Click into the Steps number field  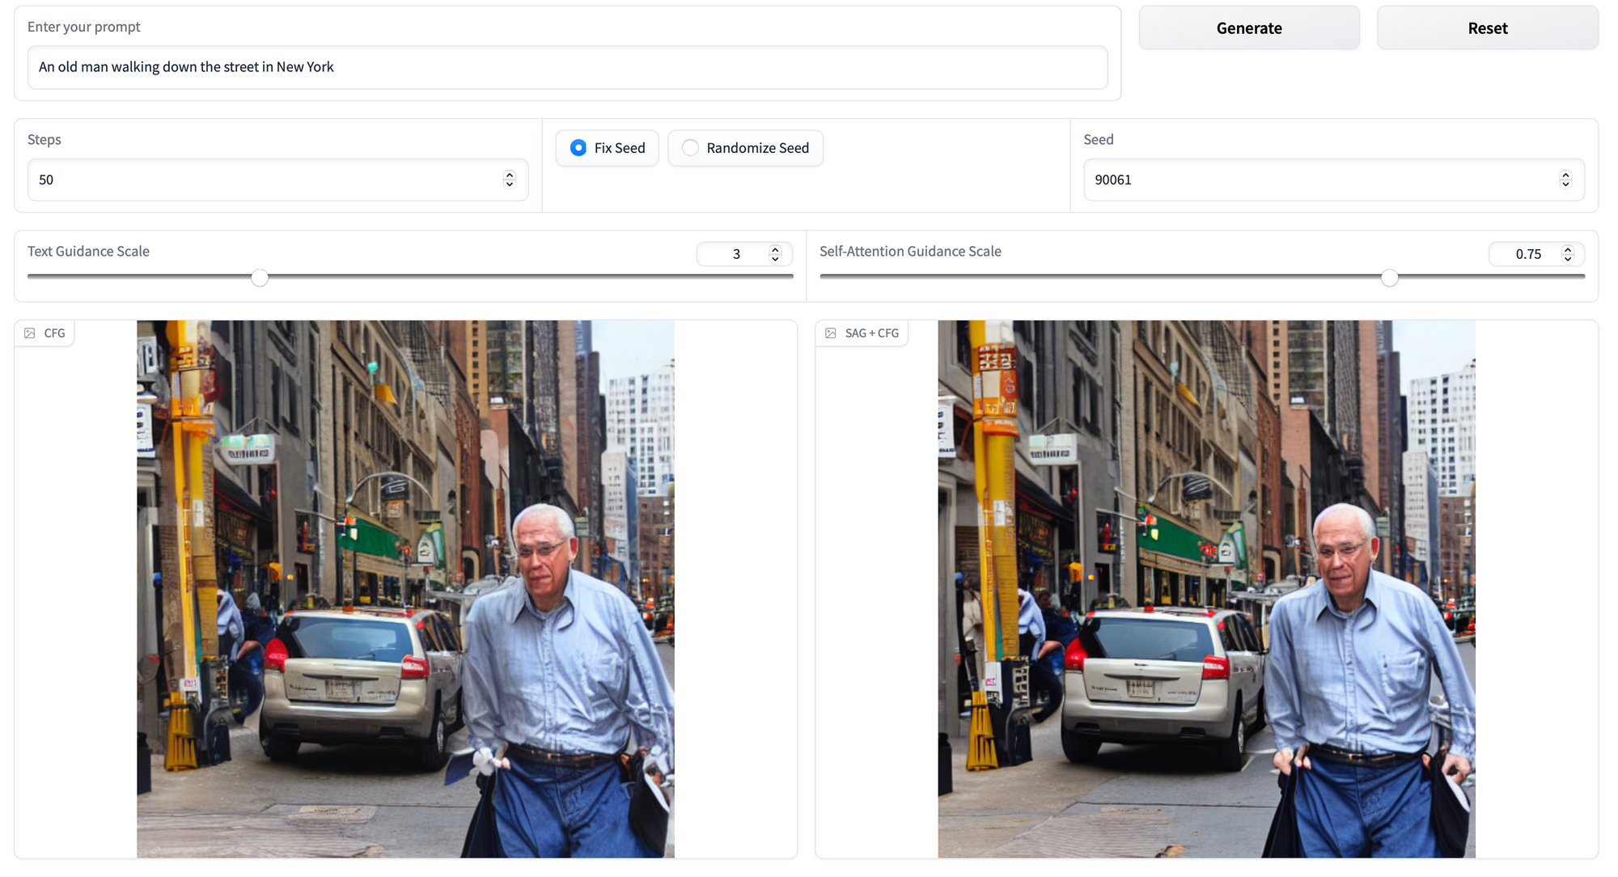point(259,180)
